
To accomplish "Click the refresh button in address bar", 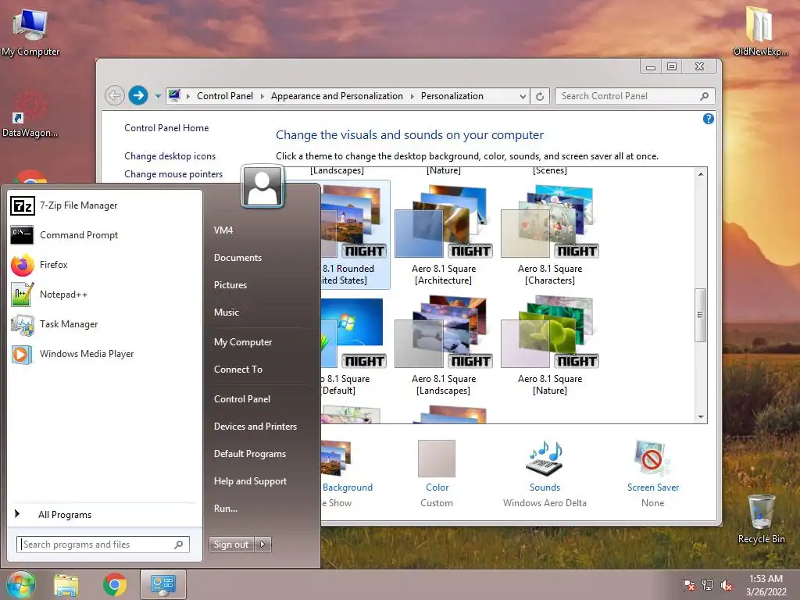I will coord(540,96).
